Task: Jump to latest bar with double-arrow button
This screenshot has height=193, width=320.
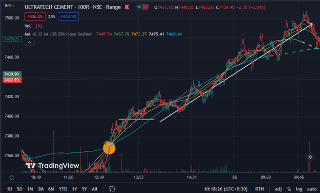Action: point(310,157)
